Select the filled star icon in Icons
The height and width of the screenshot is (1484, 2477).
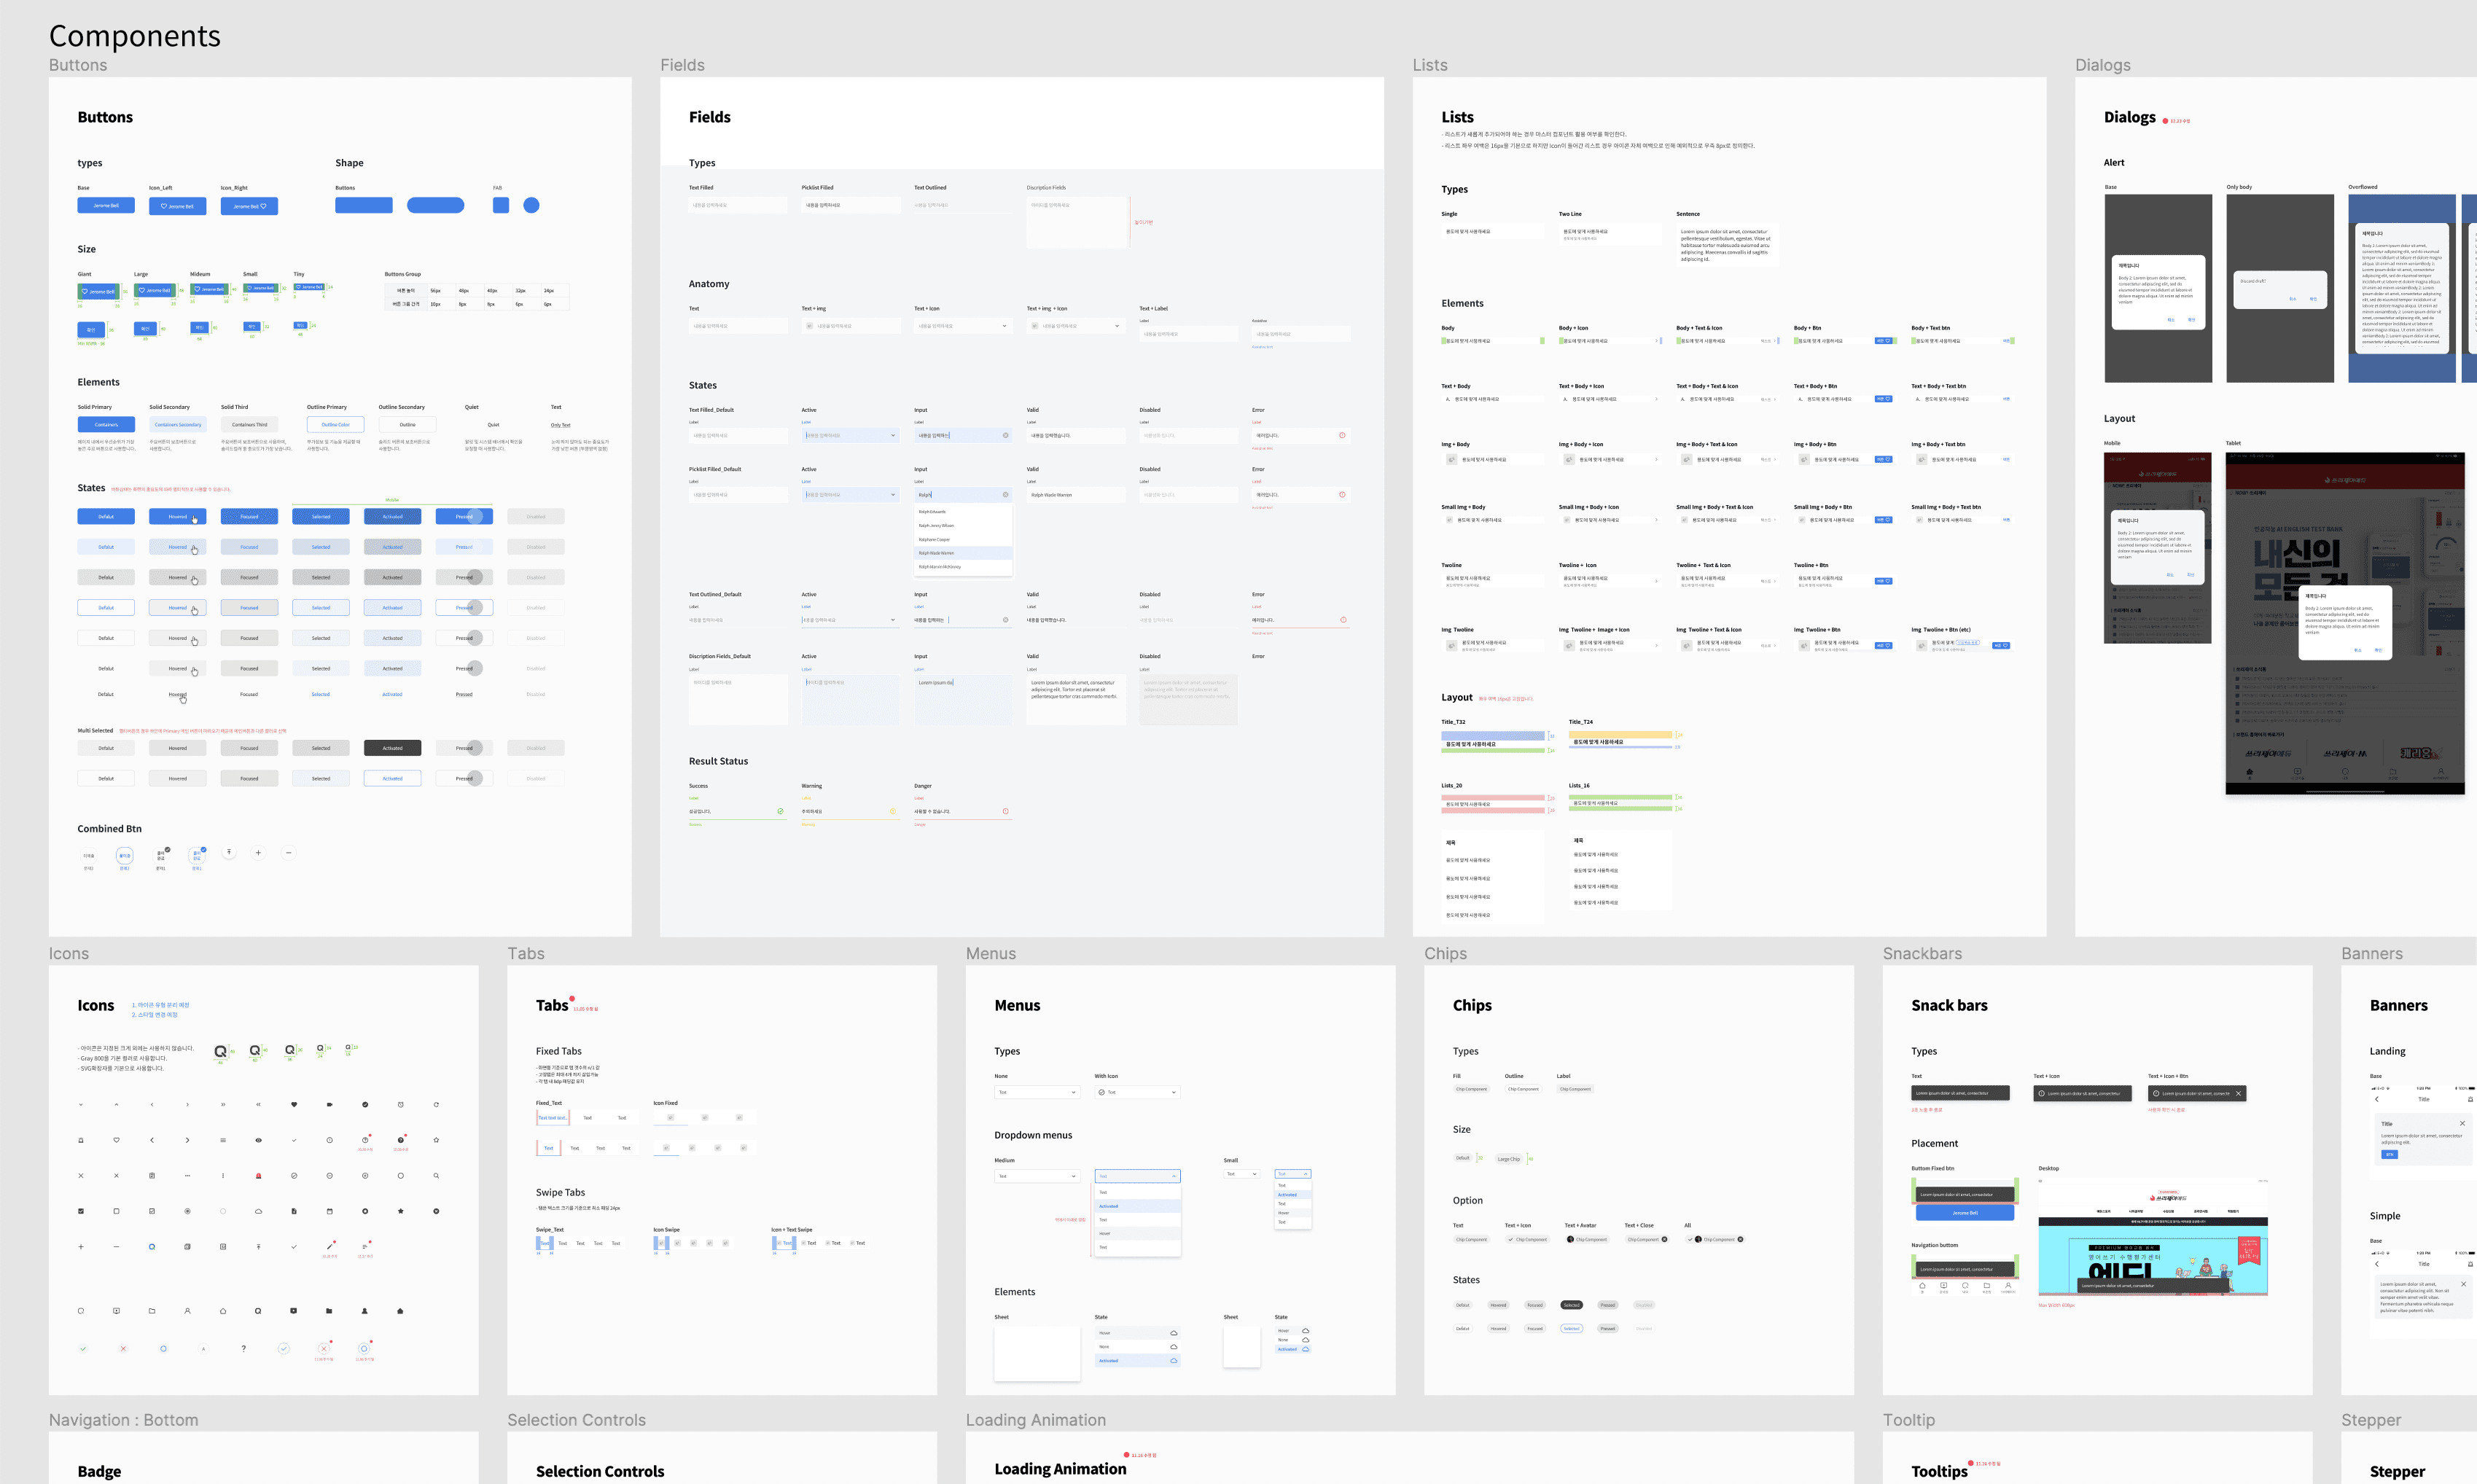click(x=401, y=1211)
